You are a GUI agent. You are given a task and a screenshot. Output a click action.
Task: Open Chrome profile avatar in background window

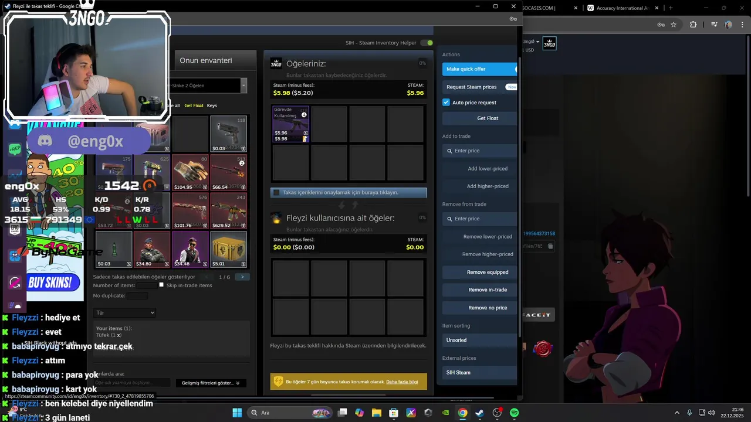coord(728,25)
